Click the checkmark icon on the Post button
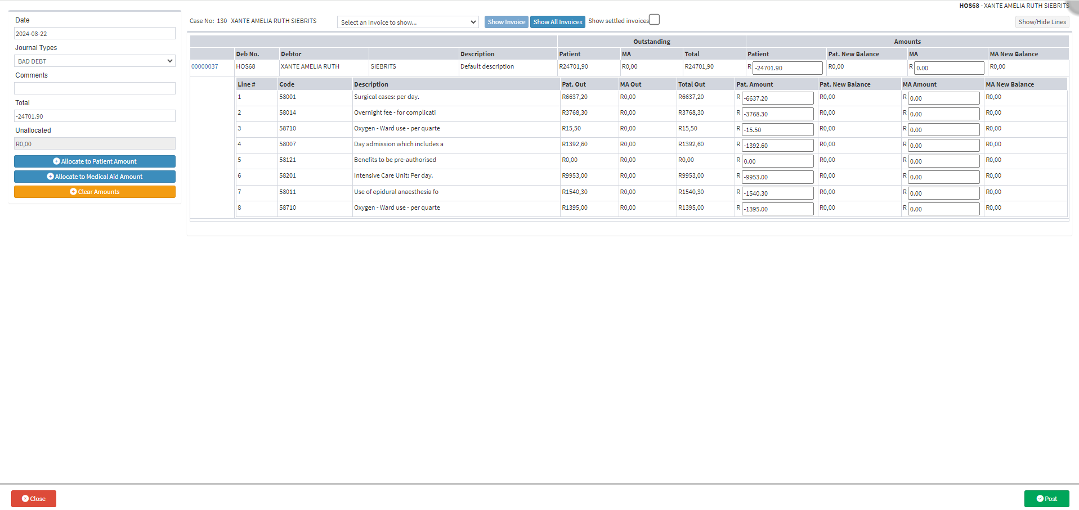The width and height of the screenshot is (1079, 510). pos(1040,499)
